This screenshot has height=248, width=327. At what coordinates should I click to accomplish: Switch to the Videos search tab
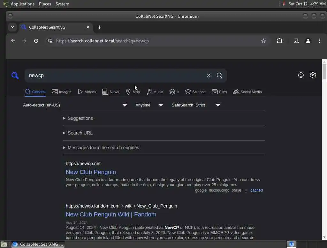click(x=87, y=92)
